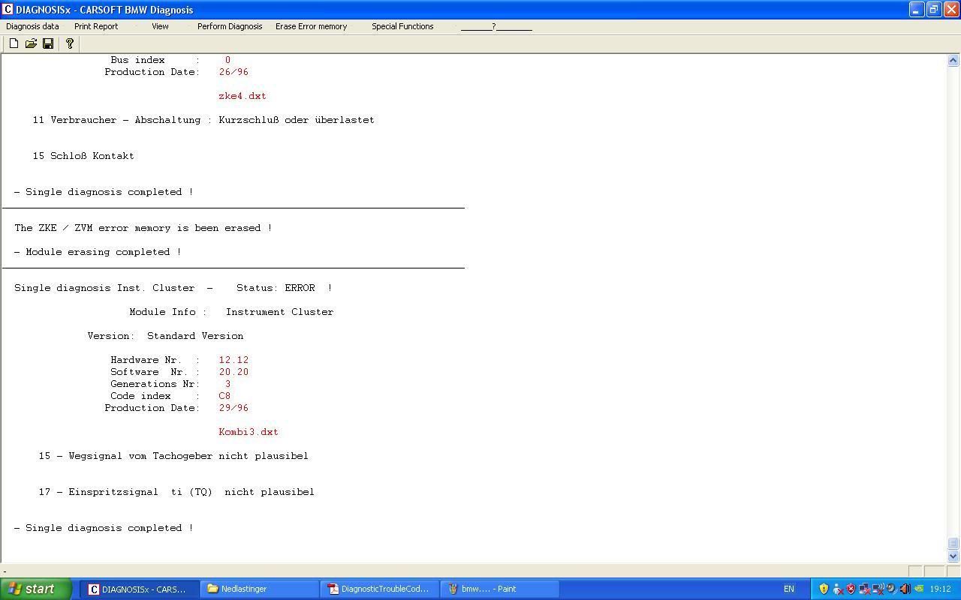
Task: Click the NVIDIA settings tray icon
Action: 918,589
